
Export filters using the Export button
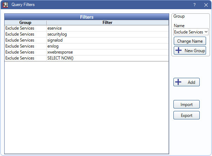pyautogui.click(x=186, y=116)
